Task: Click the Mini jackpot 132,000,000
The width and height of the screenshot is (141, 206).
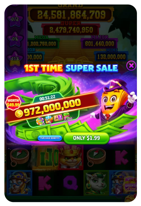Action: click(111, 57)
